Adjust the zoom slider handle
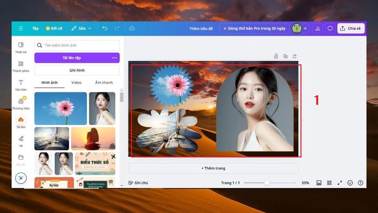Viewport: 378px width, 213px height. (x=267, y=183)
